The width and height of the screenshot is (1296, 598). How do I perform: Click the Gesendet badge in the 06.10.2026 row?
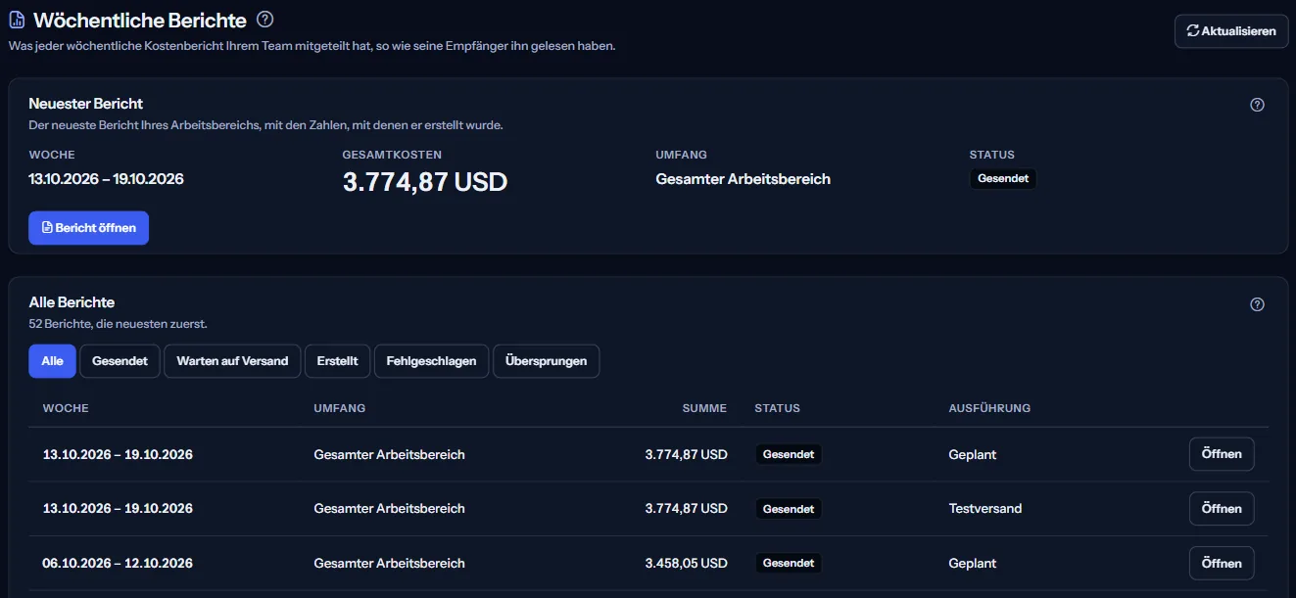click(789, 564)
